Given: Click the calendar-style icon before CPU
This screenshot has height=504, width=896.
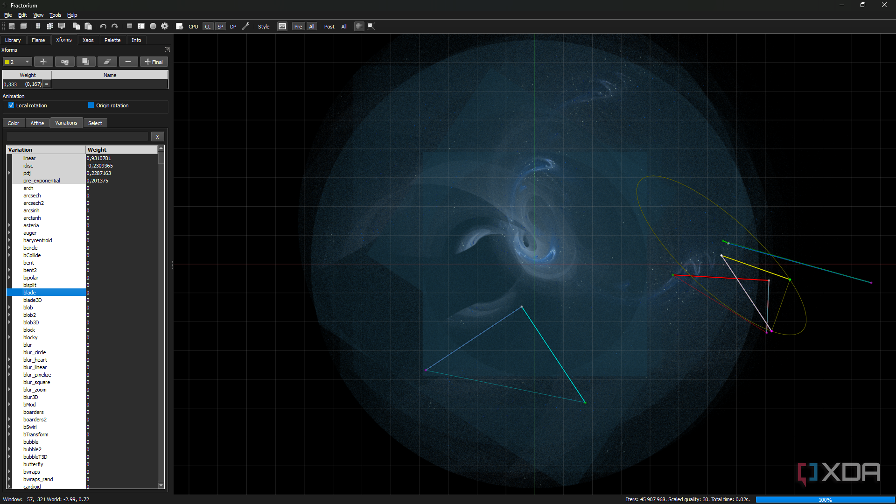Looking at the screenshot, I should 179,26.
